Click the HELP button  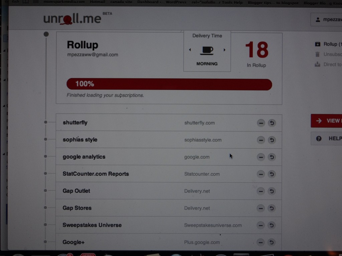pos(327,138)
